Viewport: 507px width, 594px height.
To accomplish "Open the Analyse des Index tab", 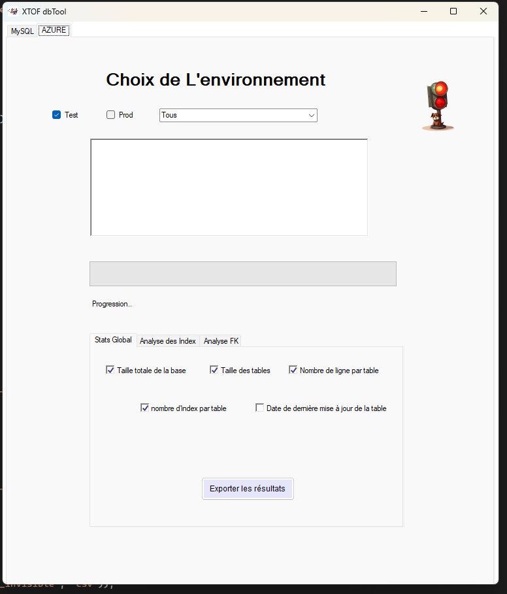I will coord(168,341).
